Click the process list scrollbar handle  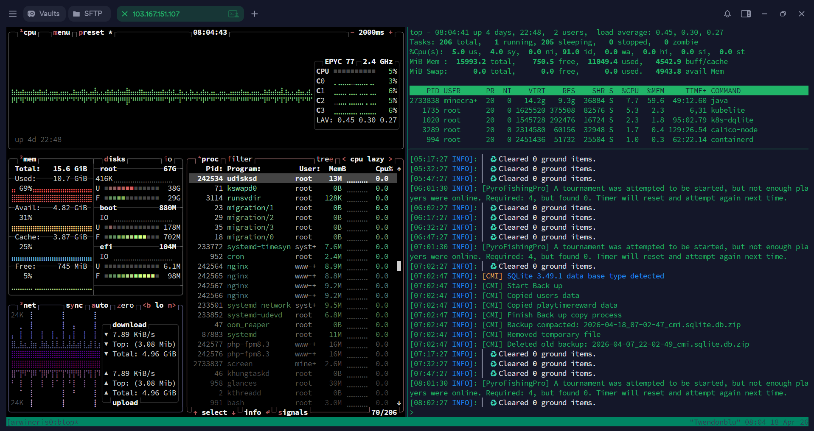[399, 266]
